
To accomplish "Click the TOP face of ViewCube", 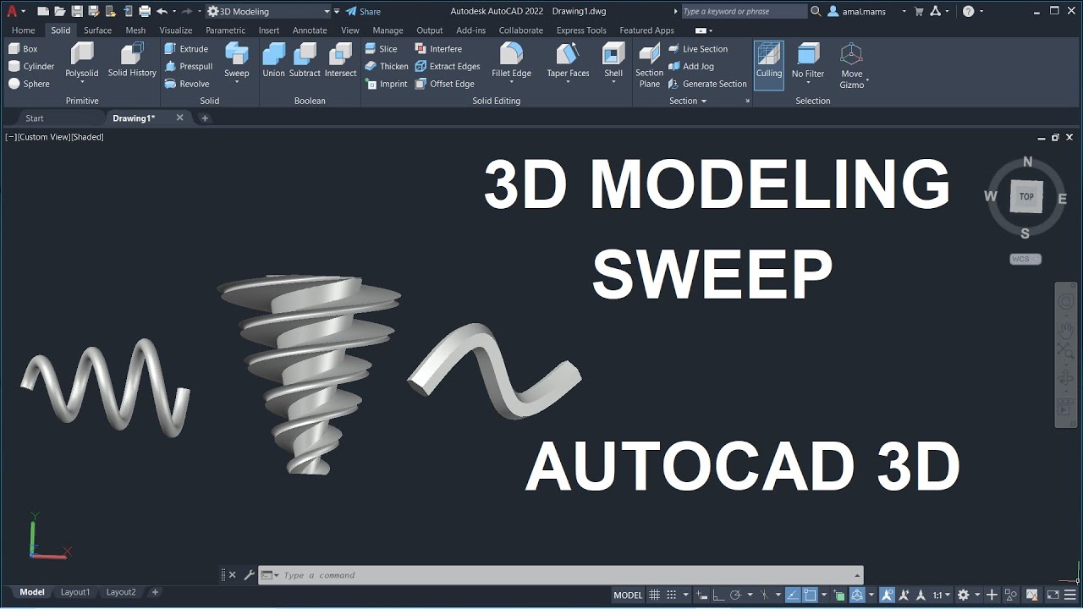I will pyautogui.click(x=1026, y=196).
